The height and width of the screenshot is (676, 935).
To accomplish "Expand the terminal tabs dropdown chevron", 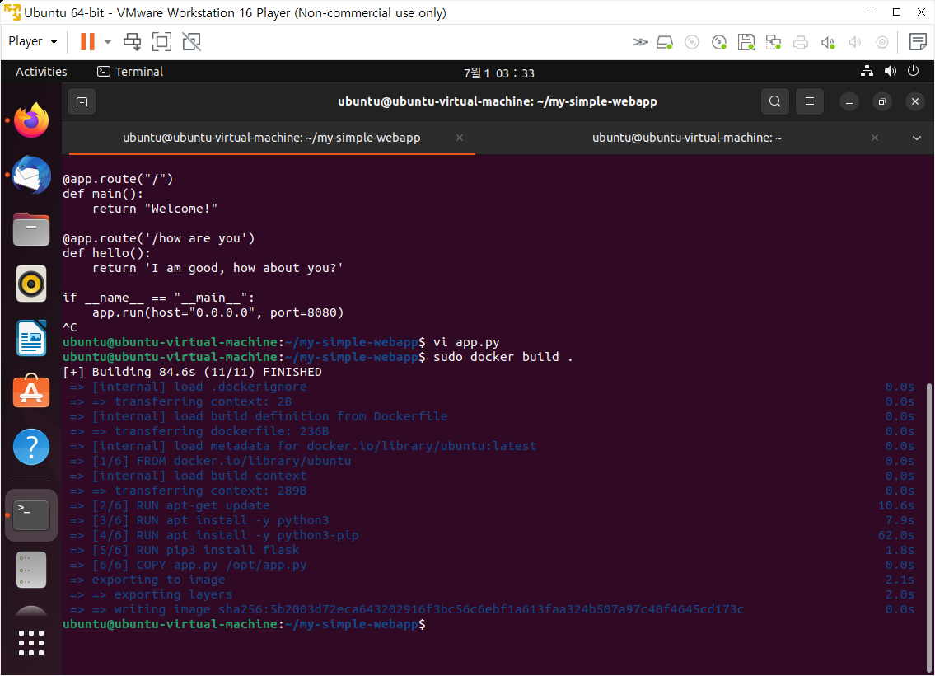I will click(917, 138).
